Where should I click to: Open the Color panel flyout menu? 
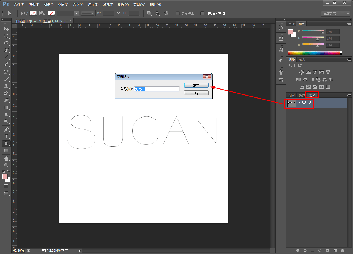349,24
